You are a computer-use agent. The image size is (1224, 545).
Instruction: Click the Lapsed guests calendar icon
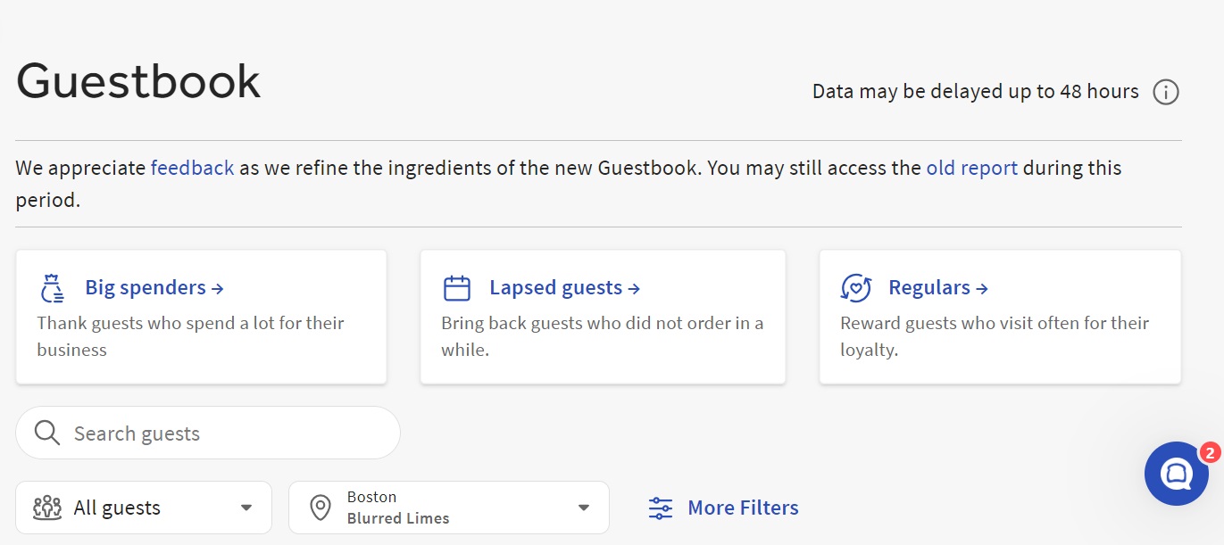pos(456,288)
